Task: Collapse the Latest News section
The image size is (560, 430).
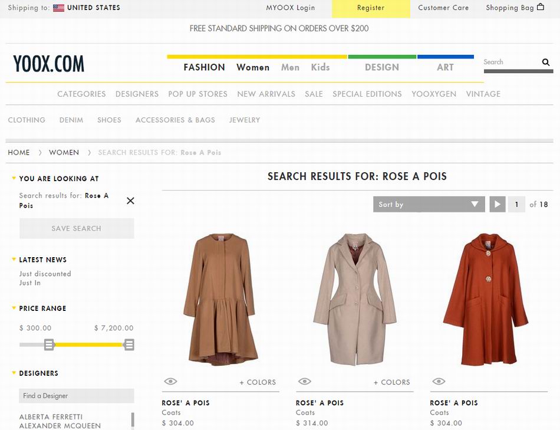Action: click(x=14, y=259)
